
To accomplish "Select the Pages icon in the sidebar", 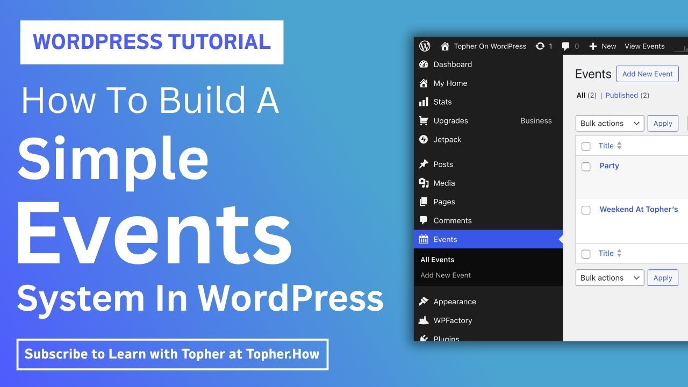I will tap(424, 202).
